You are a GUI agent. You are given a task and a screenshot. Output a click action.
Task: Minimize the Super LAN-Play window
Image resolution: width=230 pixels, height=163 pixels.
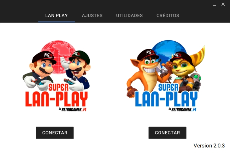(x=214, y=4)
